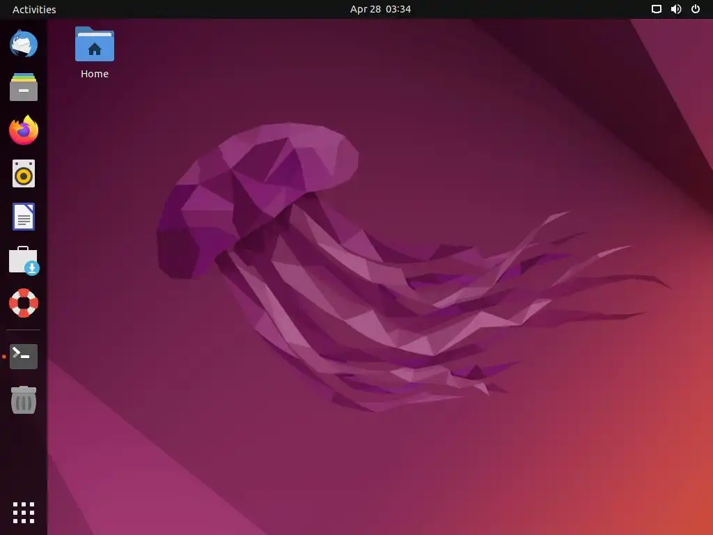Open Ubuntu Software store

(24, 261)
